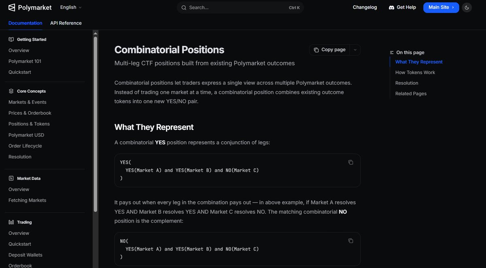486x268 pixels.
Task: Open the Changelog link
Action: (x=365, y=7)
